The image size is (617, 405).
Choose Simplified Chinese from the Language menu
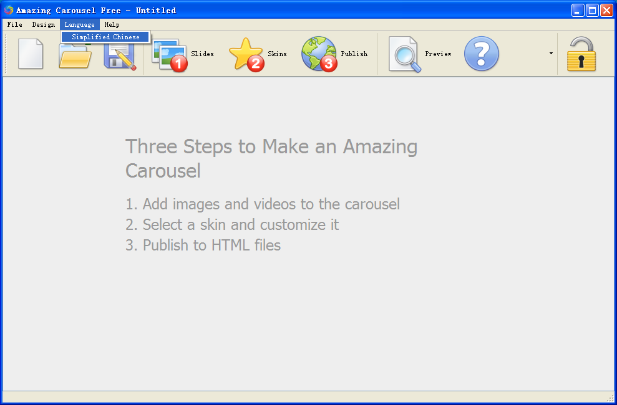[105, 37]
